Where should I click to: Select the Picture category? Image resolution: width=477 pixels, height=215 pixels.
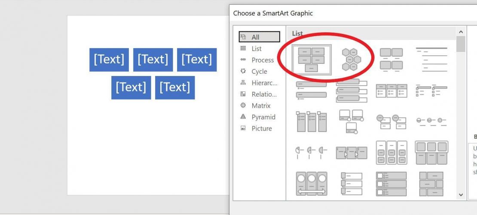261,128
